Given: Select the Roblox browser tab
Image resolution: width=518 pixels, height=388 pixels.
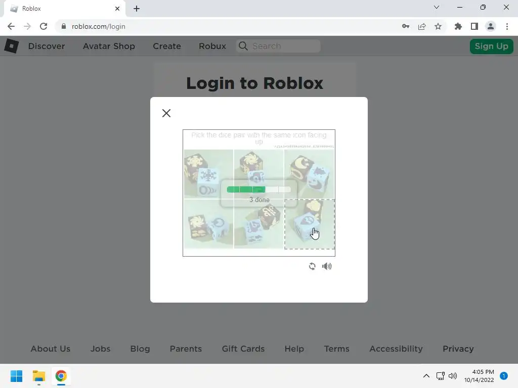Looking at the screenshot, I should tap(64, 9).
